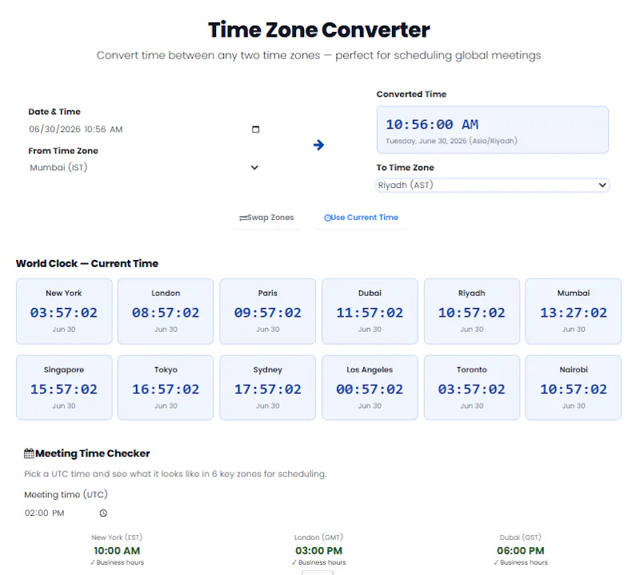The width and height of the screenshot is (640, 575).
Task: Click the New York (EST) zone label
Action: click(x=117, y=537)
